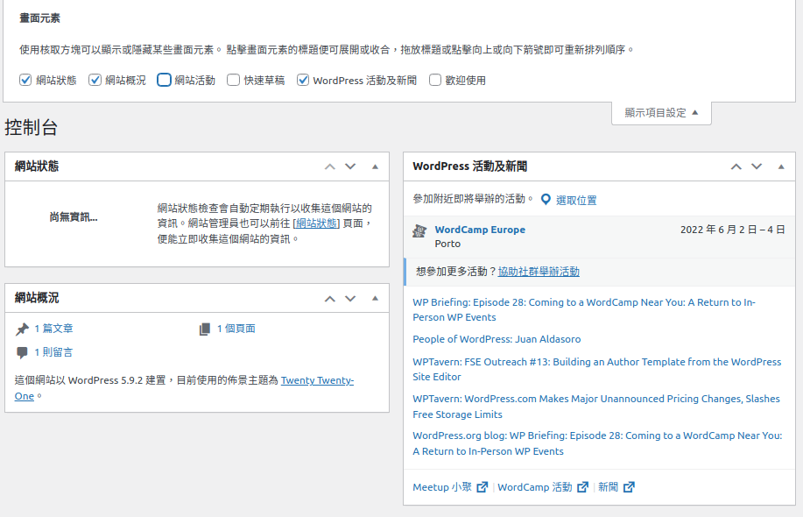The width and height of the screenshot is (803, 517).
Task: Tick the 歡迎使用 checkbox
Action: tap(435, 80)
